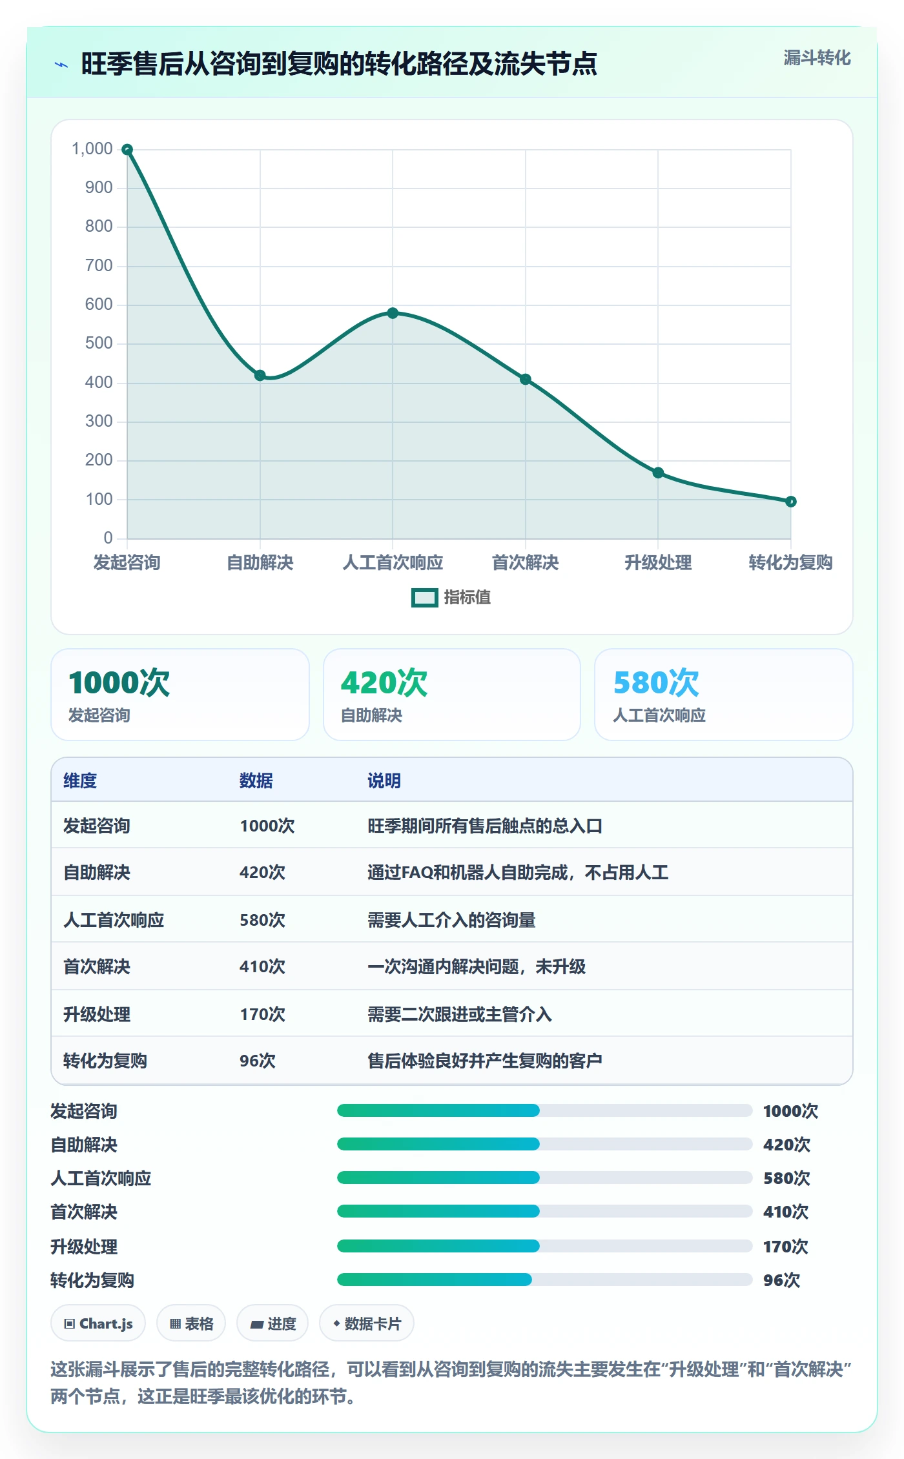The height and width of the screenshot is (1459, 904).
Task: Click the 人工首次响应 label on the x-axis
Action: [x=393, y=562]
